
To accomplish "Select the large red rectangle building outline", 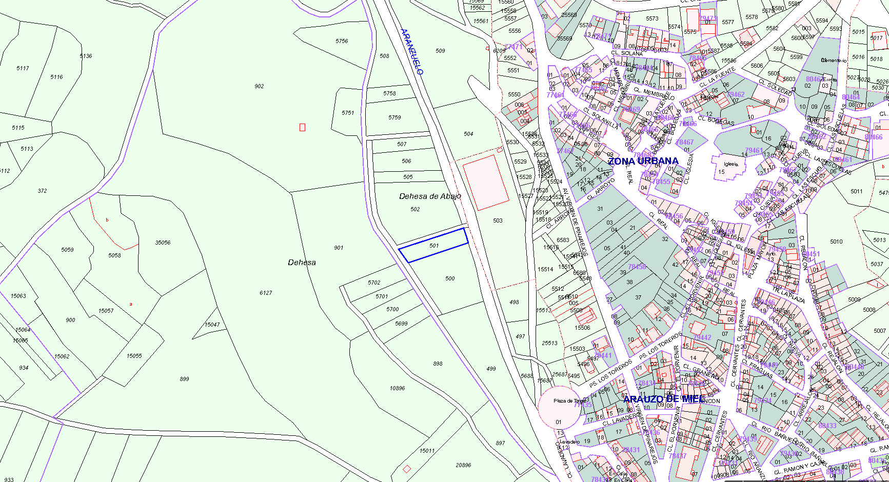I will [485, 183].
